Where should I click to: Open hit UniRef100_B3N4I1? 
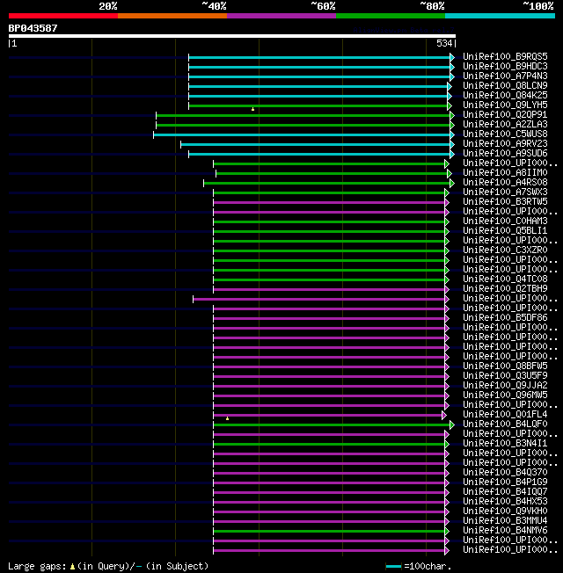click(505, 443)
